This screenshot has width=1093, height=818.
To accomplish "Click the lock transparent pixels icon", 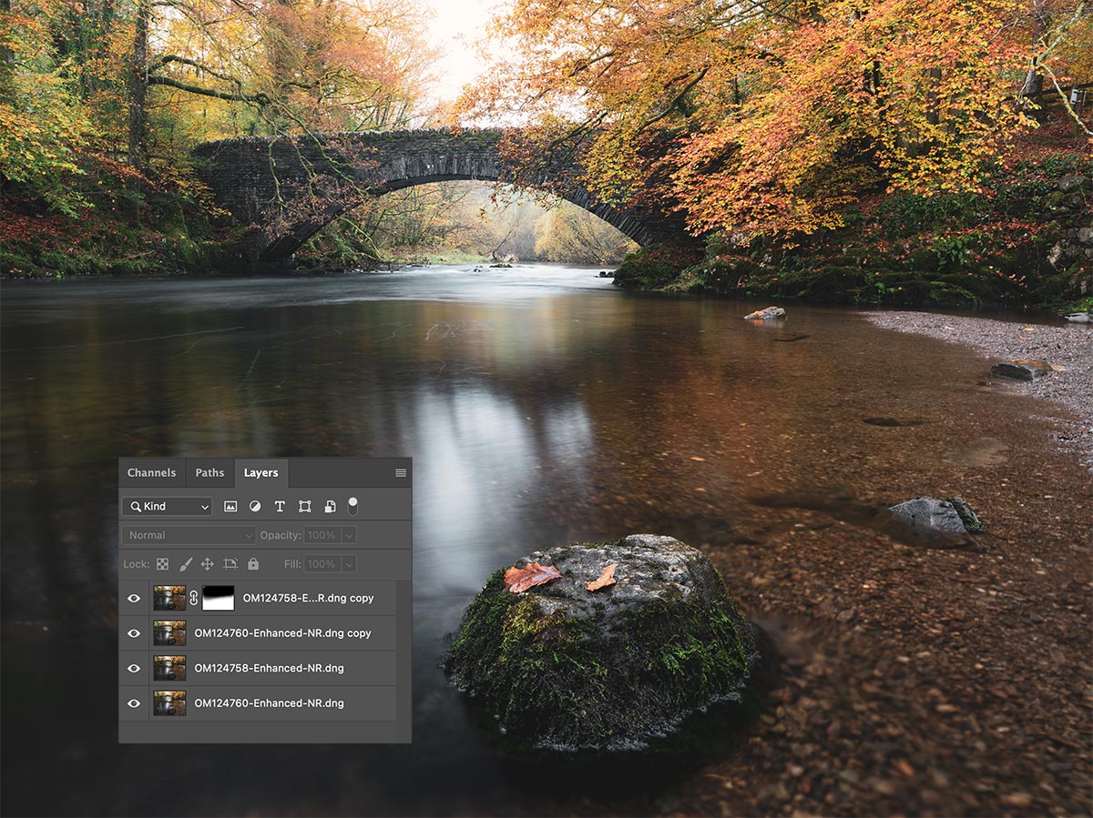I will pyautogui.click(x=162, y=564).
